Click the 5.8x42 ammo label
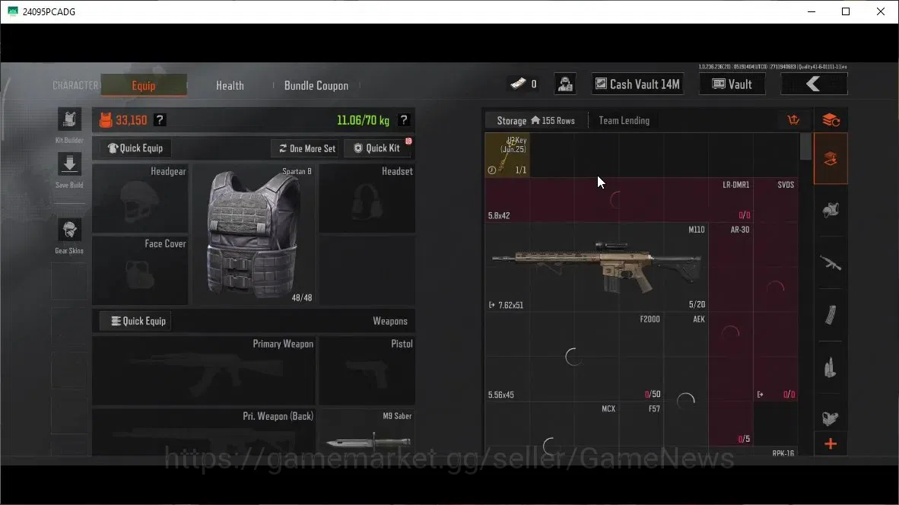This screenshot has width=899, height=505. click(499, 215)
